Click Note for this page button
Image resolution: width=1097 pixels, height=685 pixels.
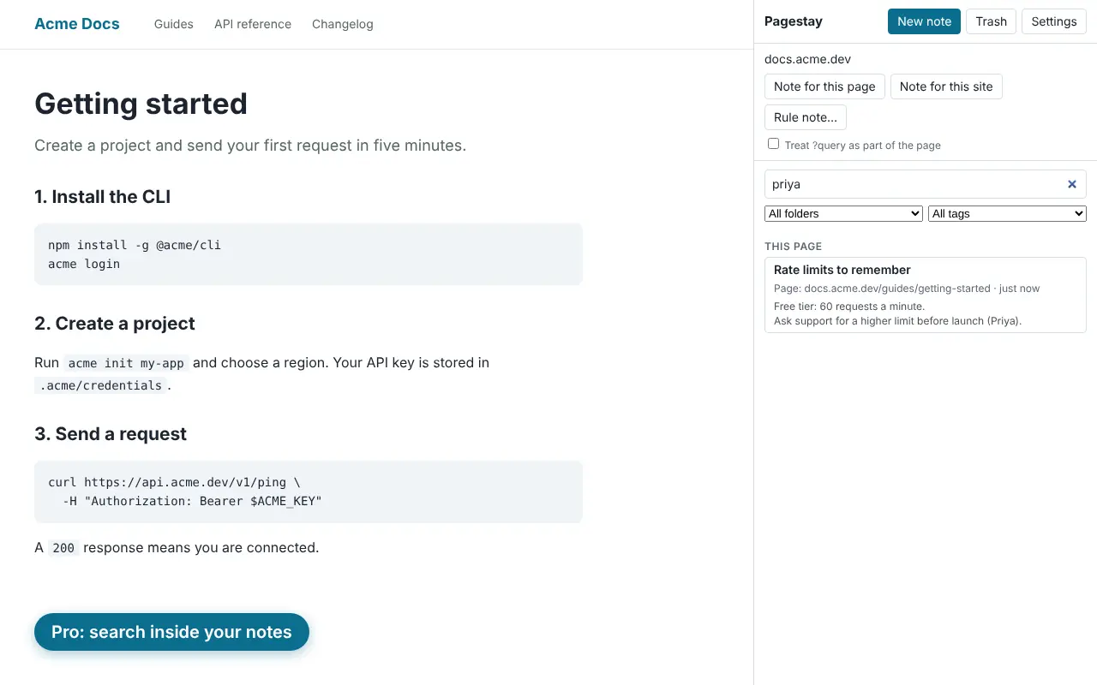point(824,86)
